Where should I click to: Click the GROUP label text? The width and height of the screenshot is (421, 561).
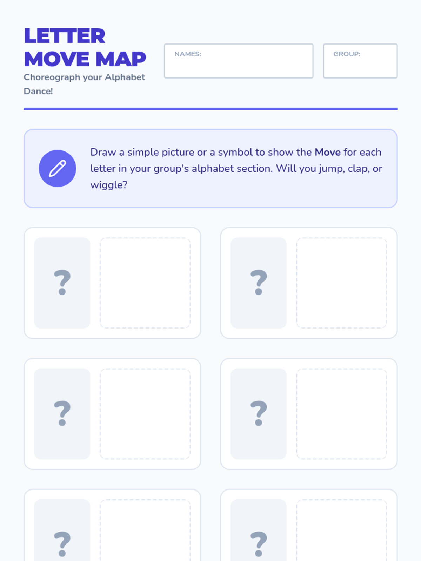point(347,54)
